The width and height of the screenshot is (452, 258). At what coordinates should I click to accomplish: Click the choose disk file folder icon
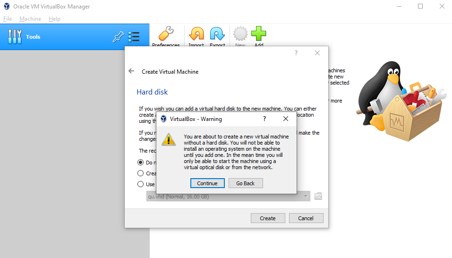318,196
